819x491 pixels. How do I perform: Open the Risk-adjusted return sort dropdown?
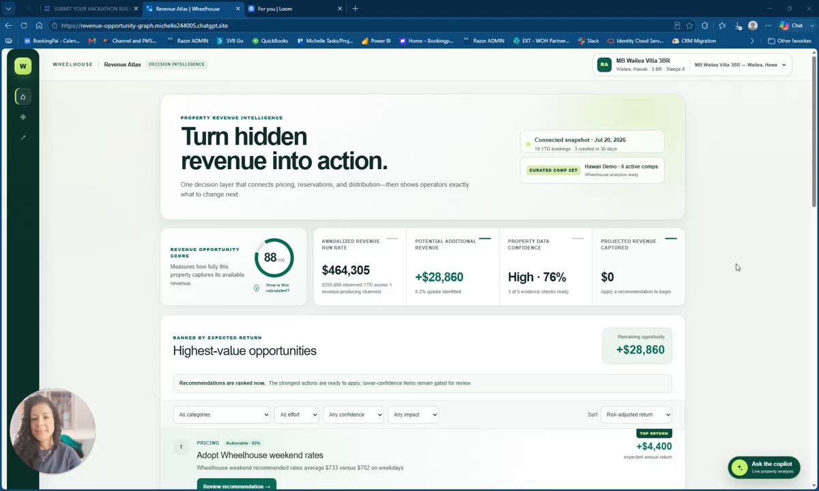click(x=636, y=415)
